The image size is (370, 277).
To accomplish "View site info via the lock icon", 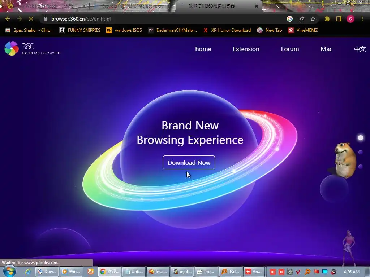I will pos(46,19).
